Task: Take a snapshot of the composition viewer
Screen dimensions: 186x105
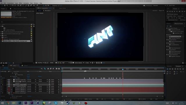Action: pos(56,63)
